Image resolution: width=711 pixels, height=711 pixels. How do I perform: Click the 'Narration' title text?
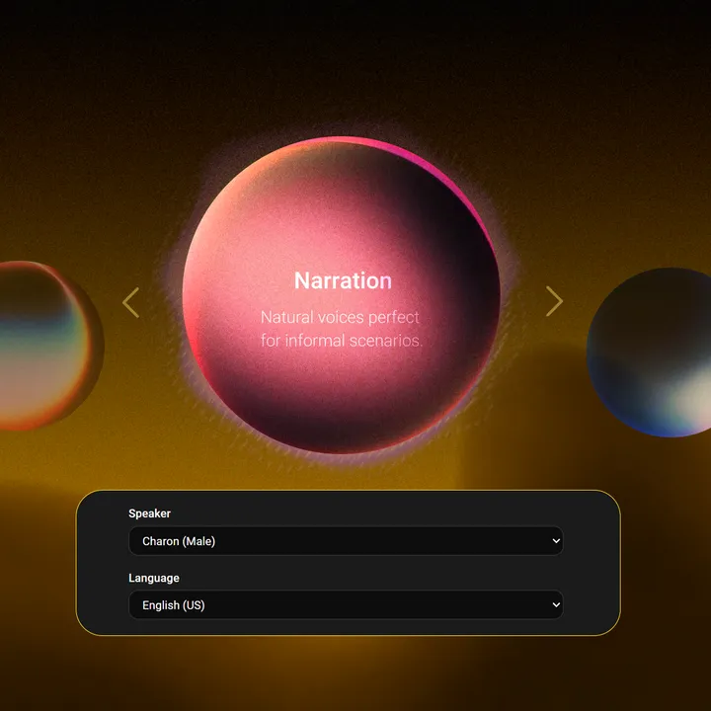(x=343, y=280)
